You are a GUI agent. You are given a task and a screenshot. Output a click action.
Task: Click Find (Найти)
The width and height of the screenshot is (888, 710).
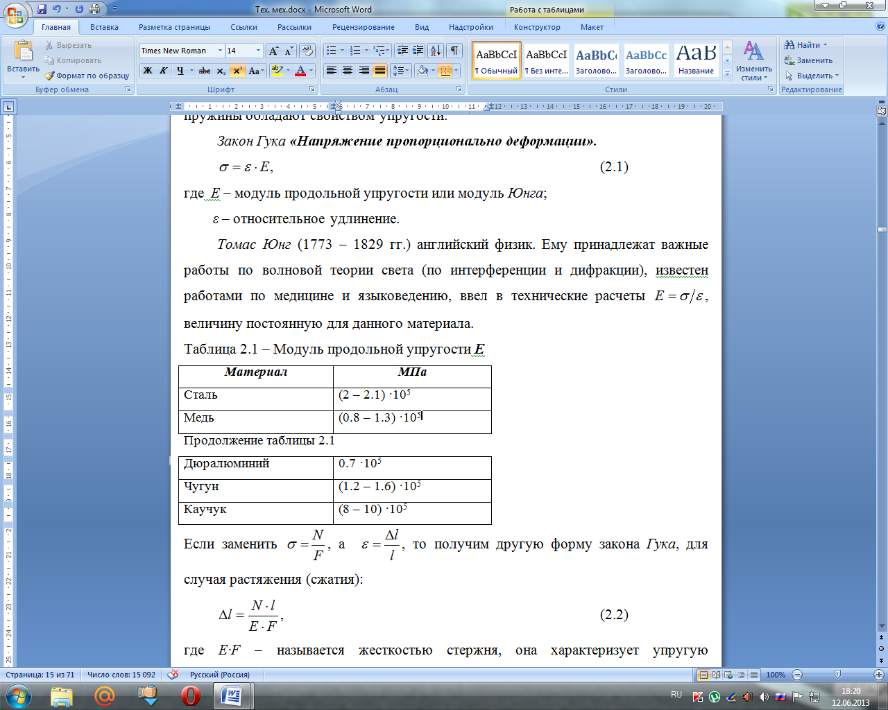pos(805,45)
